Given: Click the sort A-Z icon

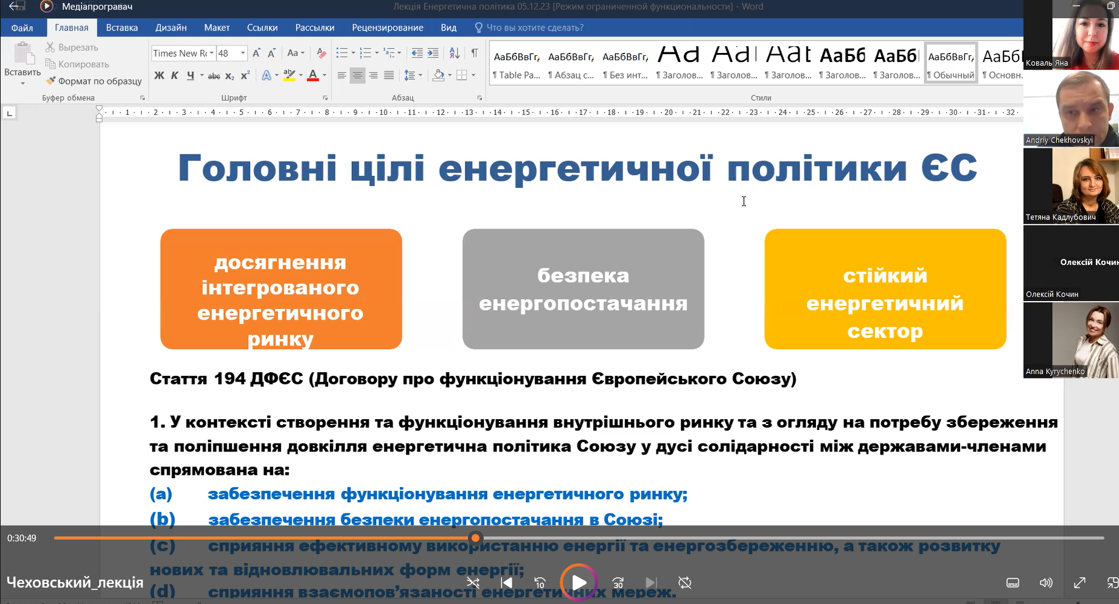Looking at the screenshot, I should click(455, 54).
